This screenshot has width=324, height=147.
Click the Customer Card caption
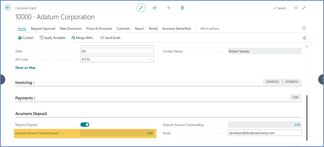click(x=25, y=8)
